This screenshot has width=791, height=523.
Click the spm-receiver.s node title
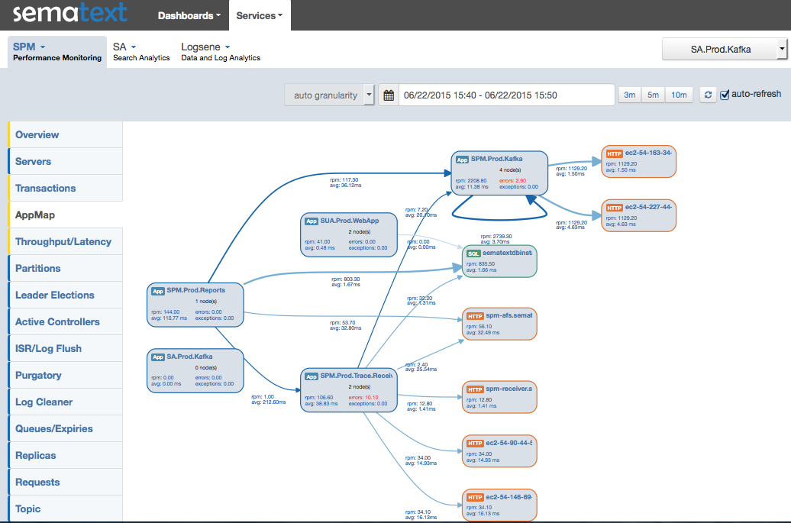[509, 389]
